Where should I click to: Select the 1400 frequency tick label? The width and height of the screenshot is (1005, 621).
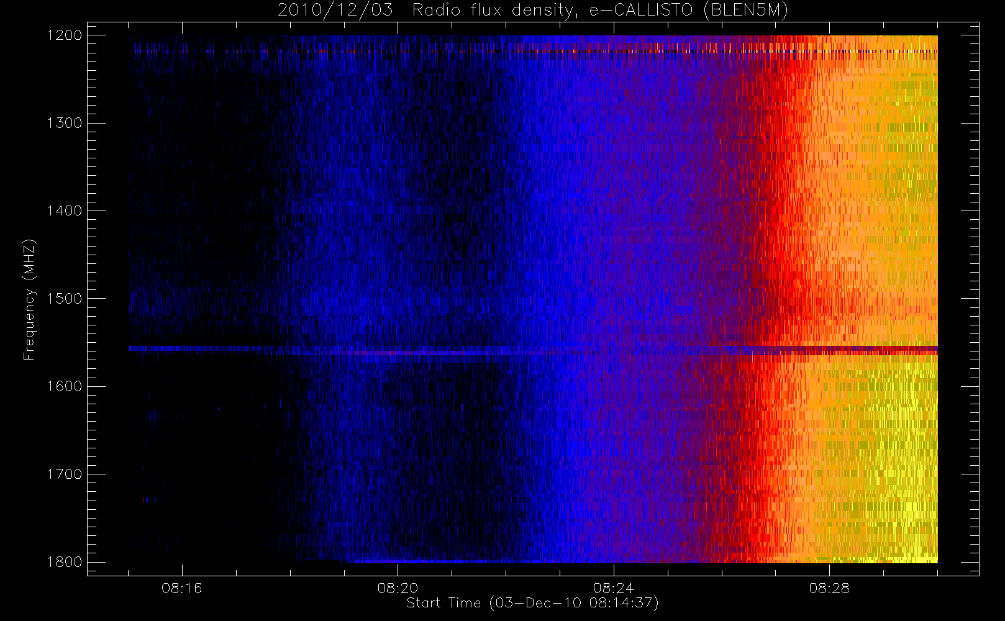[65, 211]
